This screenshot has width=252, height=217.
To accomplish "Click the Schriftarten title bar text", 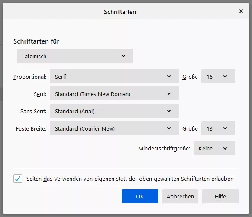I will click(120, 12).
